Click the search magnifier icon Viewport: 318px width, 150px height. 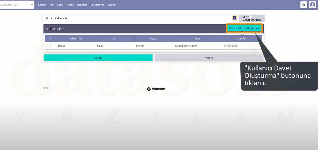point(304,5)
